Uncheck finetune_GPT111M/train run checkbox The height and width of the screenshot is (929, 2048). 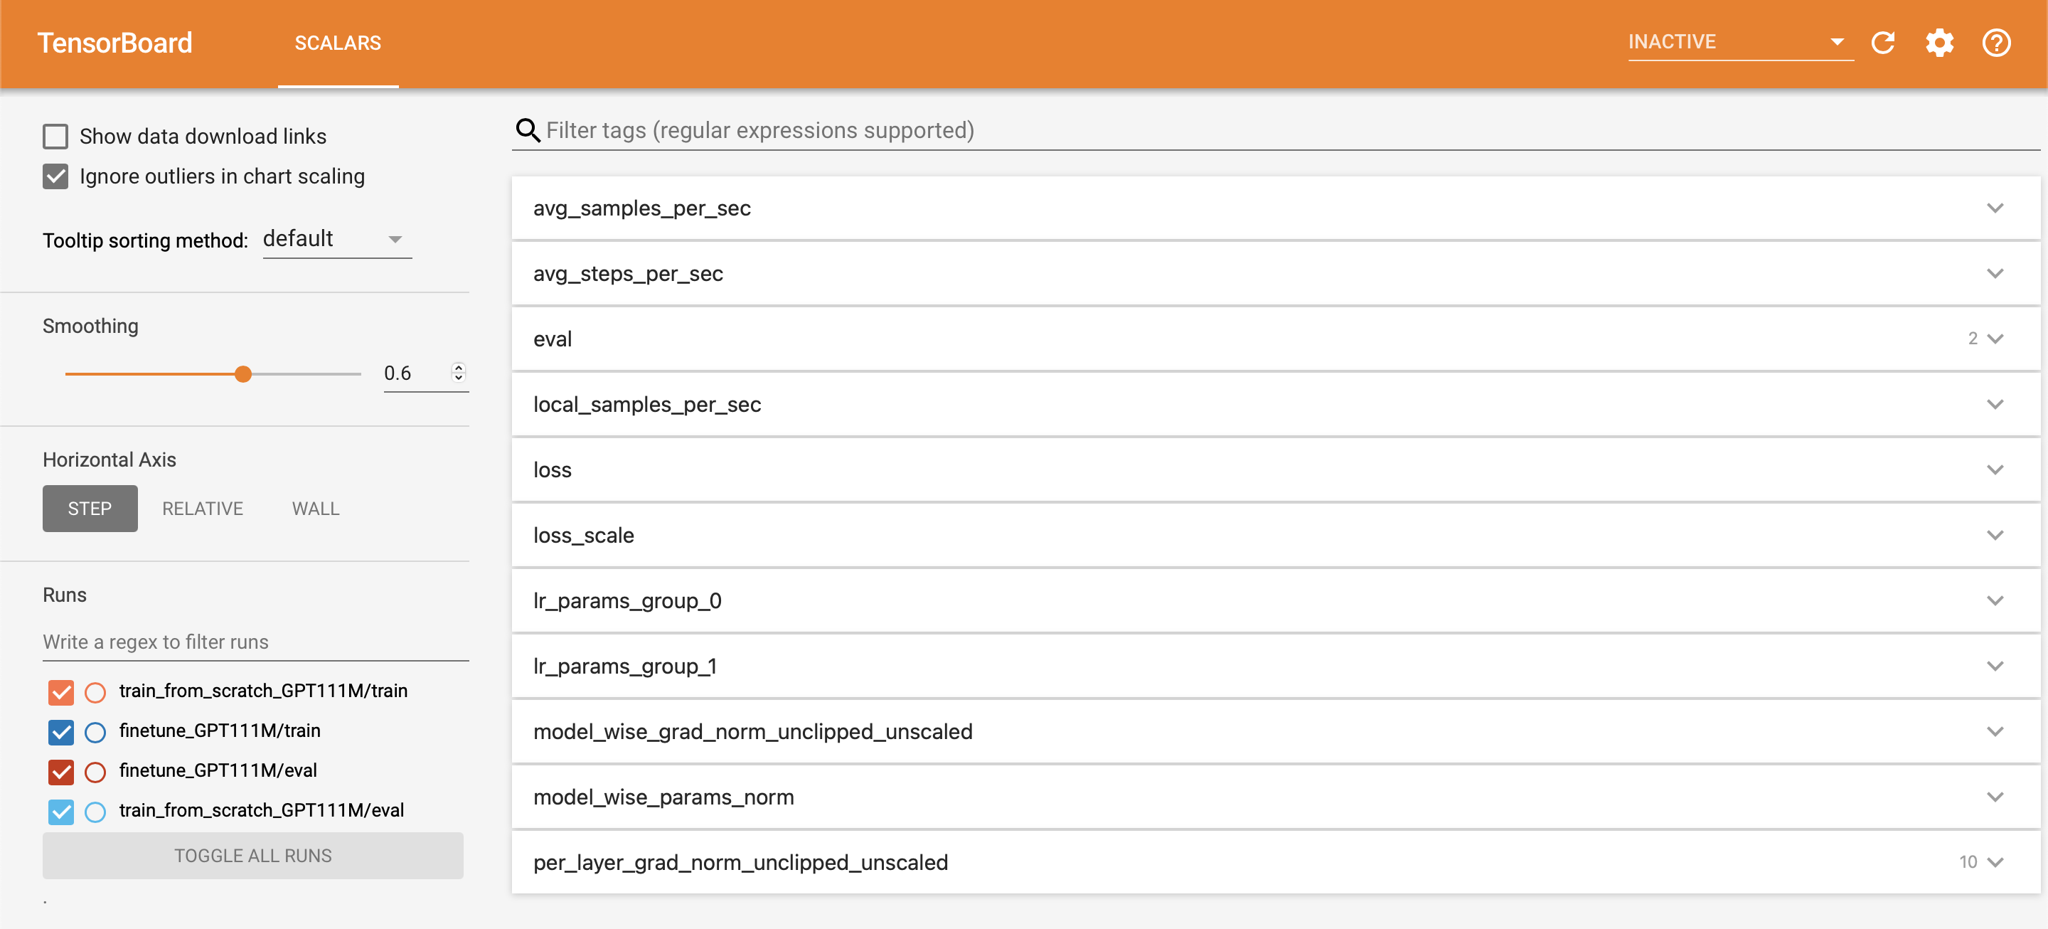(61, 732)
